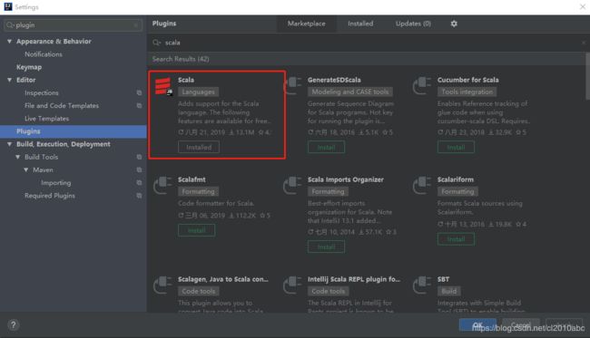The height and width of the screenshot is (338, 590).
Task: Click the copy icon beside Importing
Action: pyautogui.click(x=139, y=182)
